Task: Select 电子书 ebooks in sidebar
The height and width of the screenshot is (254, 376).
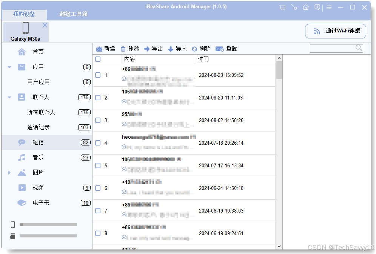Action: coord(47,203)
